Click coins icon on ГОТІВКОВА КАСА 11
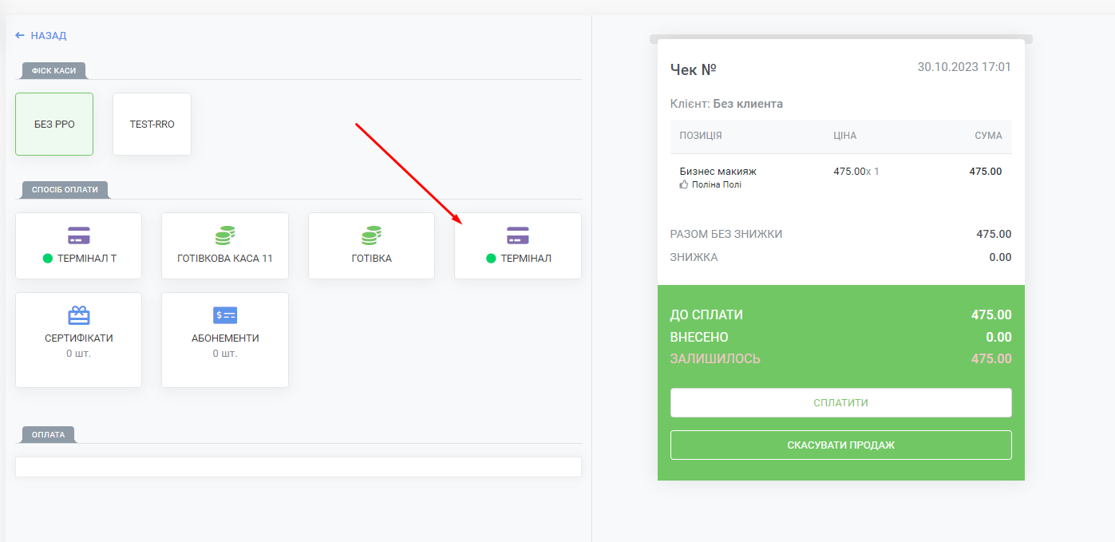Viewport: 1115px width, 542px height. point(225,235)
